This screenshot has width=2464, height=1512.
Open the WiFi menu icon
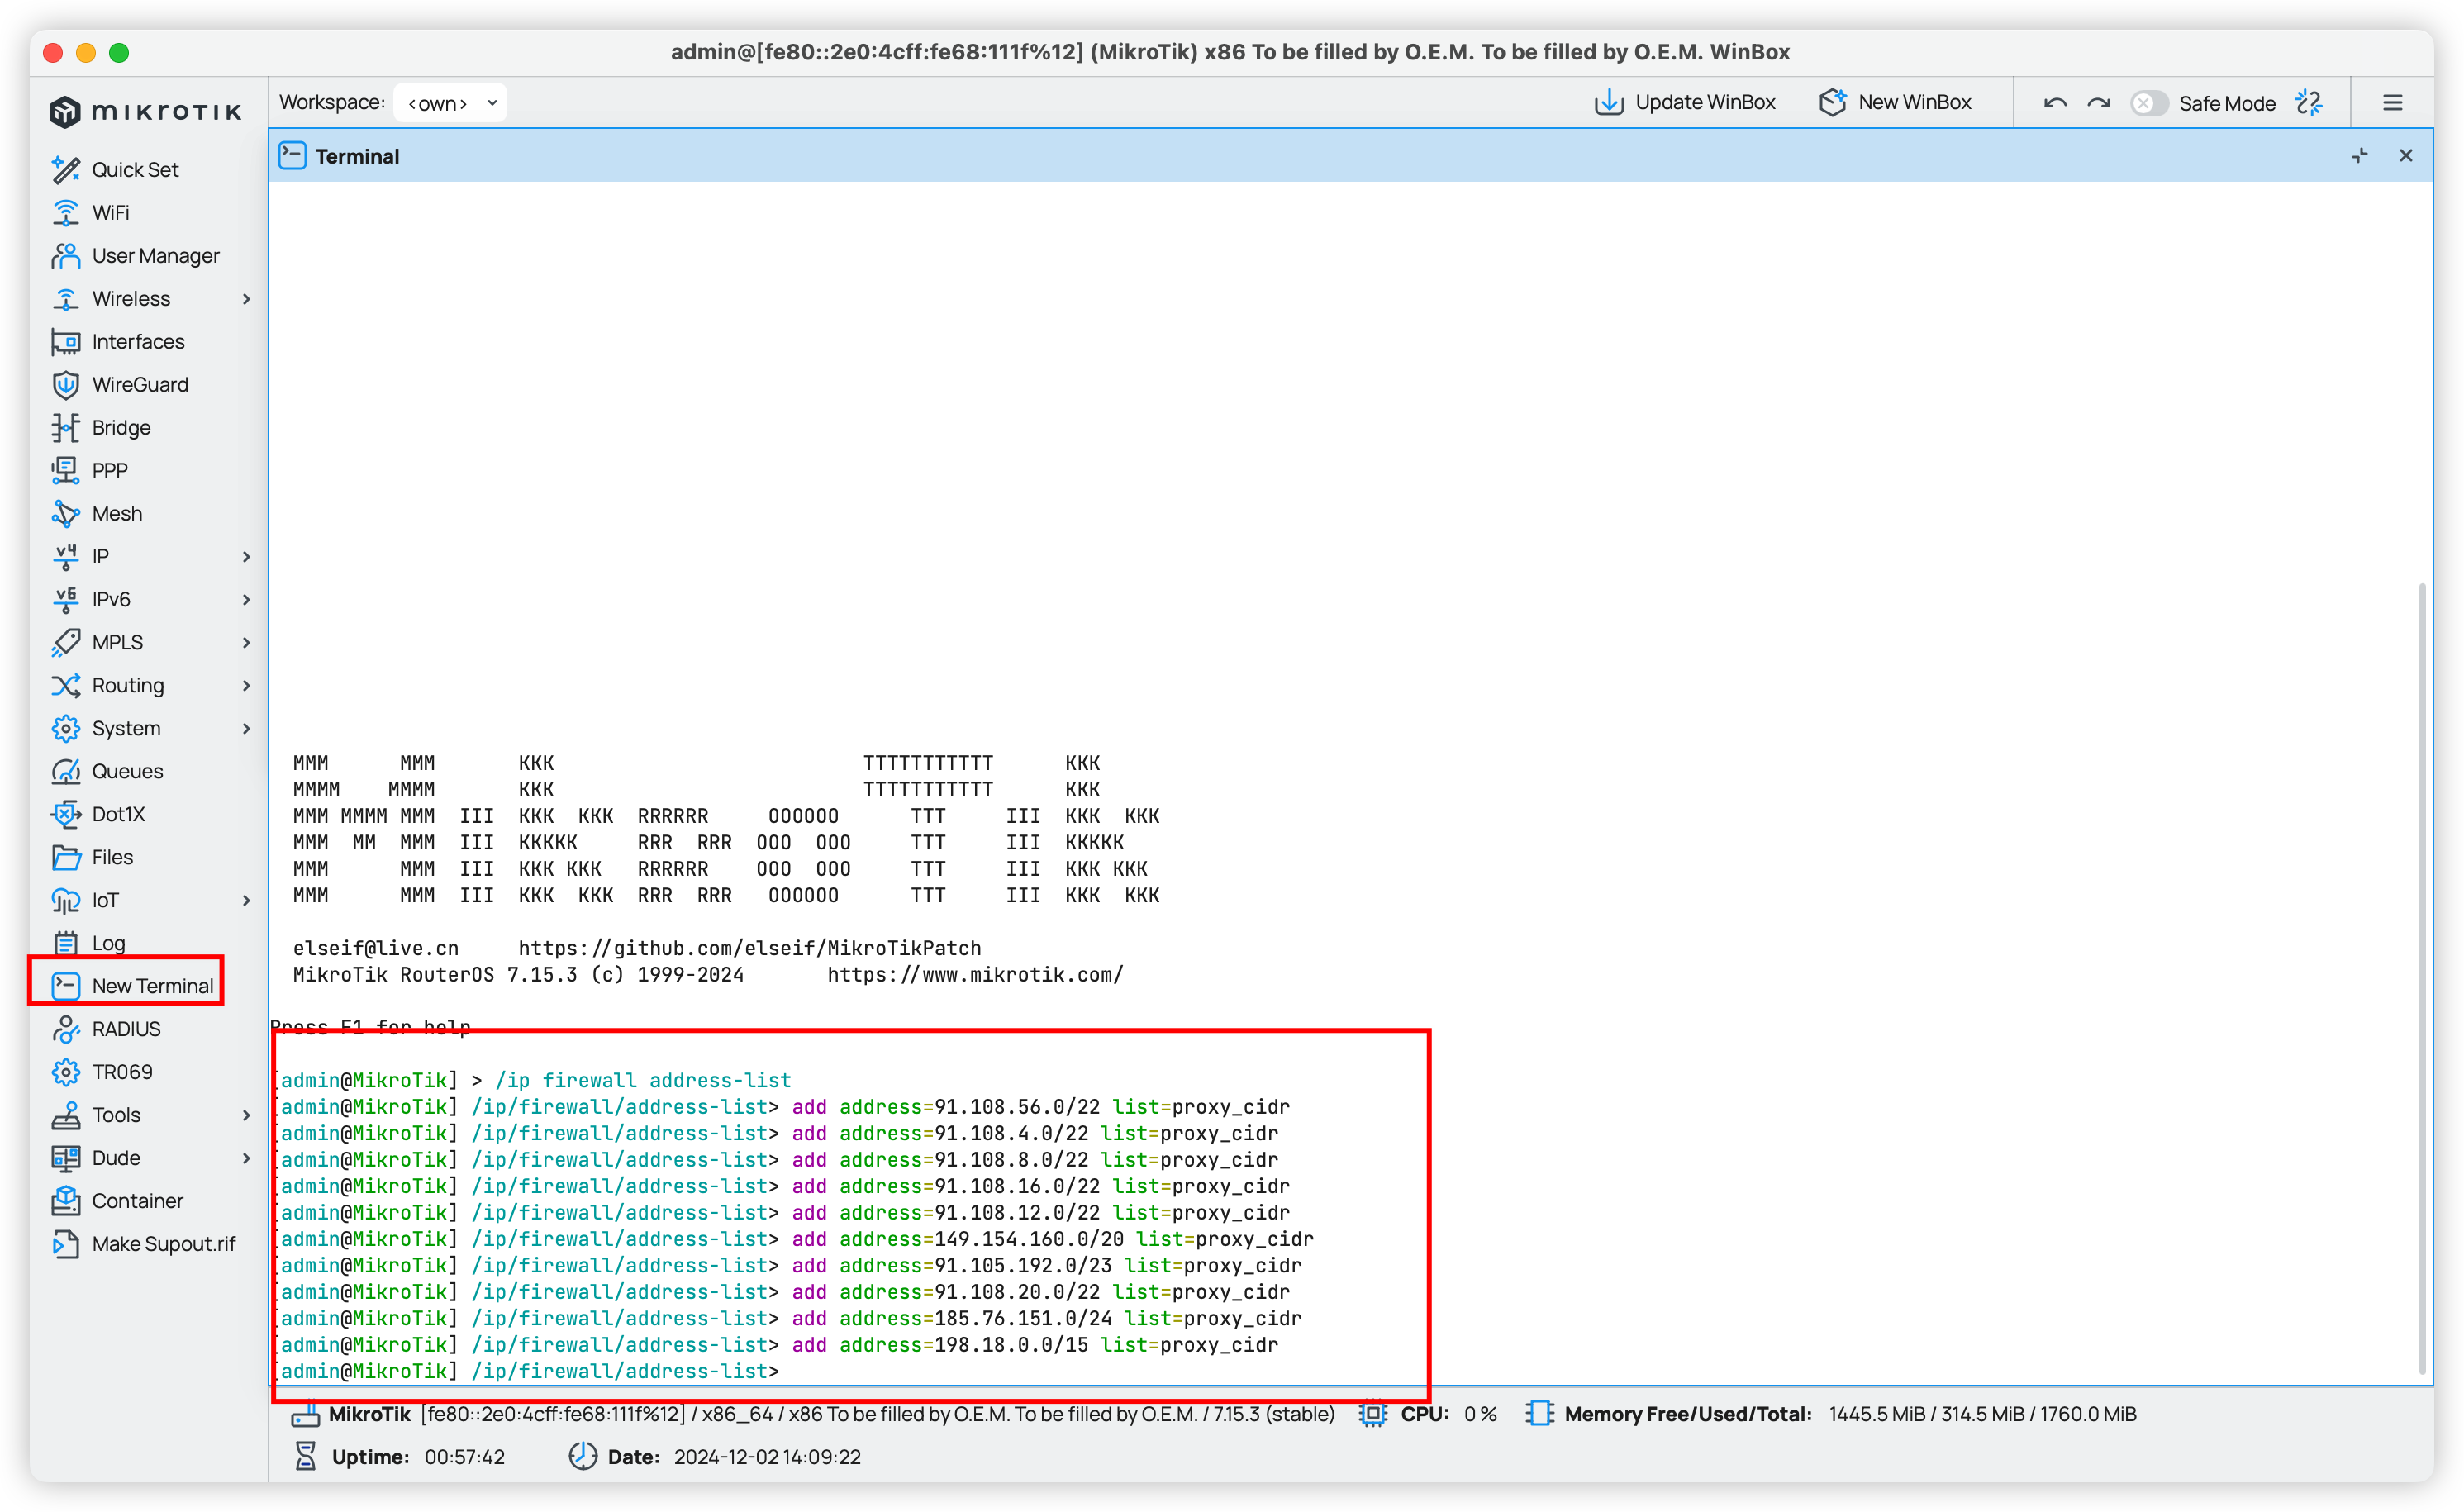point(66,213)
